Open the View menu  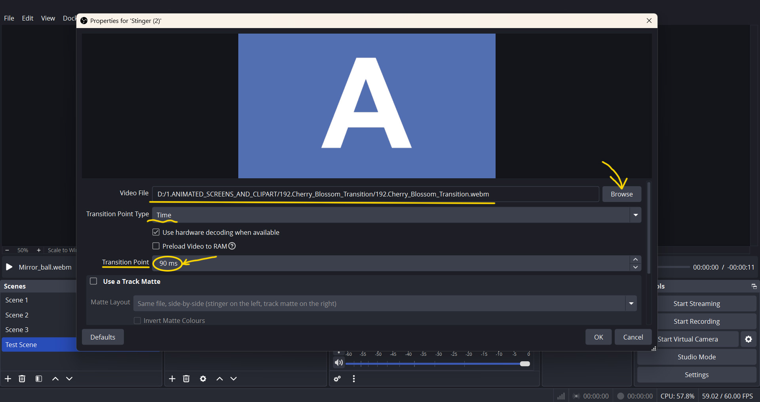(x=48, y=18)
